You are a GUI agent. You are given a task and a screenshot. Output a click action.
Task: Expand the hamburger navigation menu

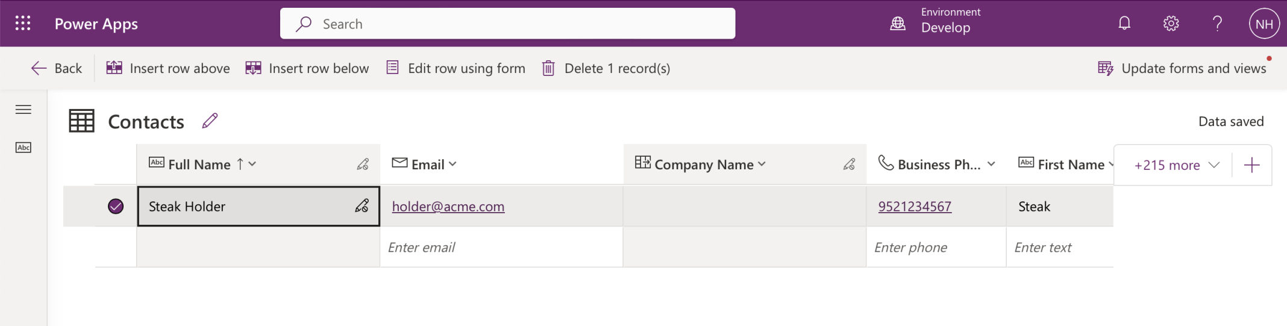23,110
